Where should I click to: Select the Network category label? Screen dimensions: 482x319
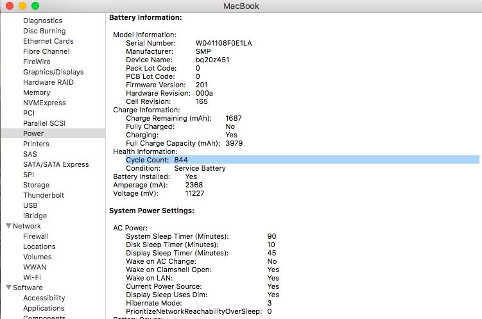tap(27, 226)
